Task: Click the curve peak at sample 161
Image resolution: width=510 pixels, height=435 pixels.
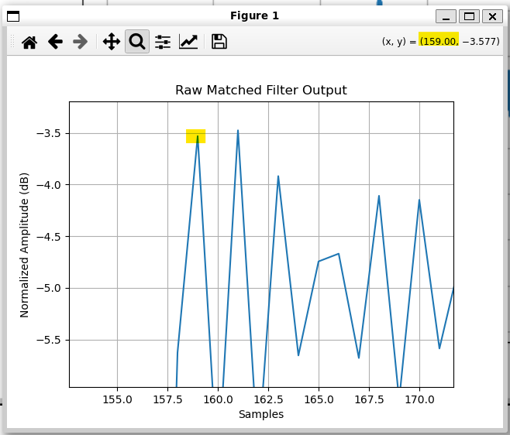Action: coord(238,130)
